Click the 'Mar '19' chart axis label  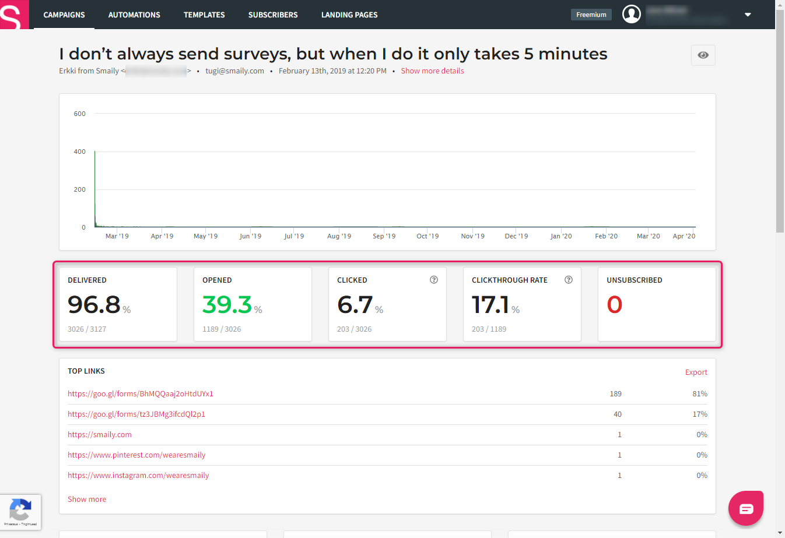[117, 236]
